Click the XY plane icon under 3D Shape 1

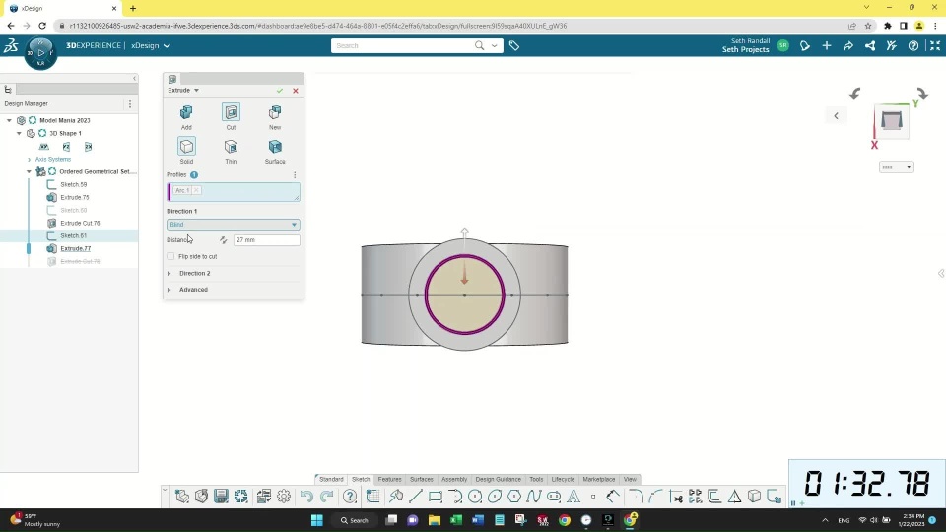click(44, 147)
